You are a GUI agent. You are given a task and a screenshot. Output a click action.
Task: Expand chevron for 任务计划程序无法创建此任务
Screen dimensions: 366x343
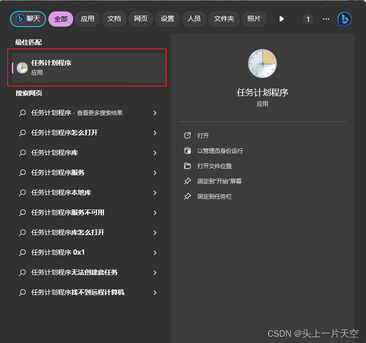coord(155,273)
